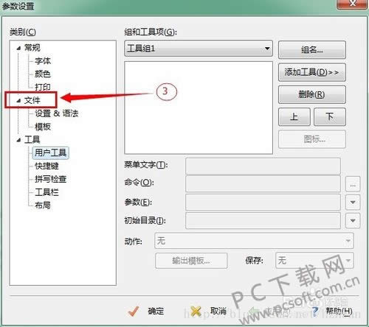
Task: Collapse the 文件 tree node arrow
Action: point(18,100)
